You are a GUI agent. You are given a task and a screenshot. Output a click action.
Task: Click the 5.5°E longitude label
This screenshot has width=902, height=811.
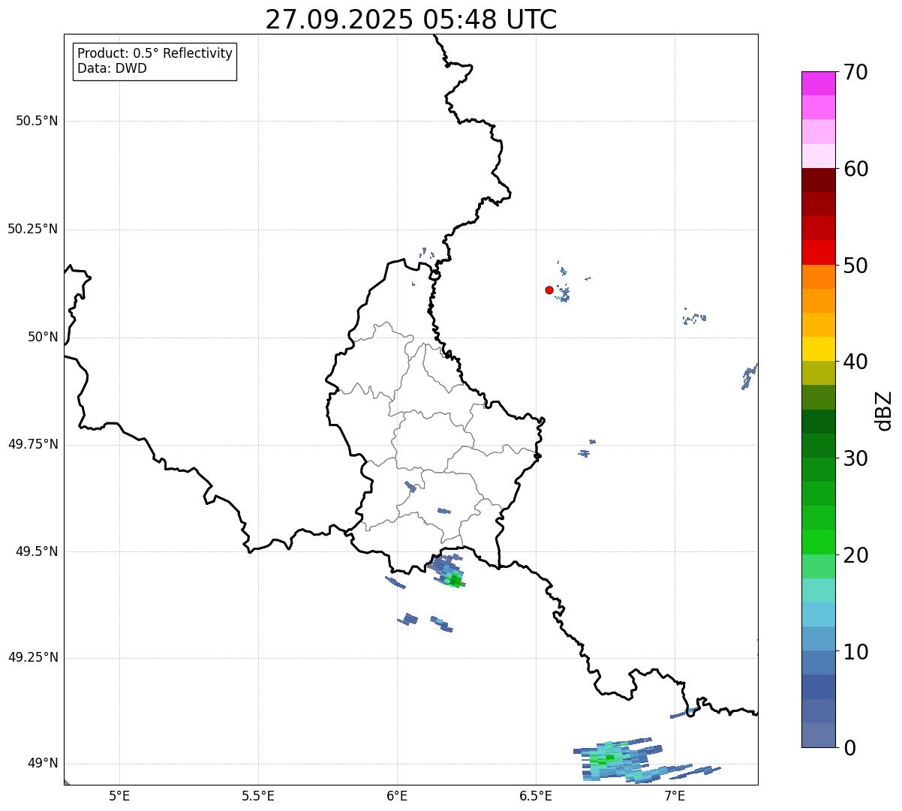coord(258,795)
